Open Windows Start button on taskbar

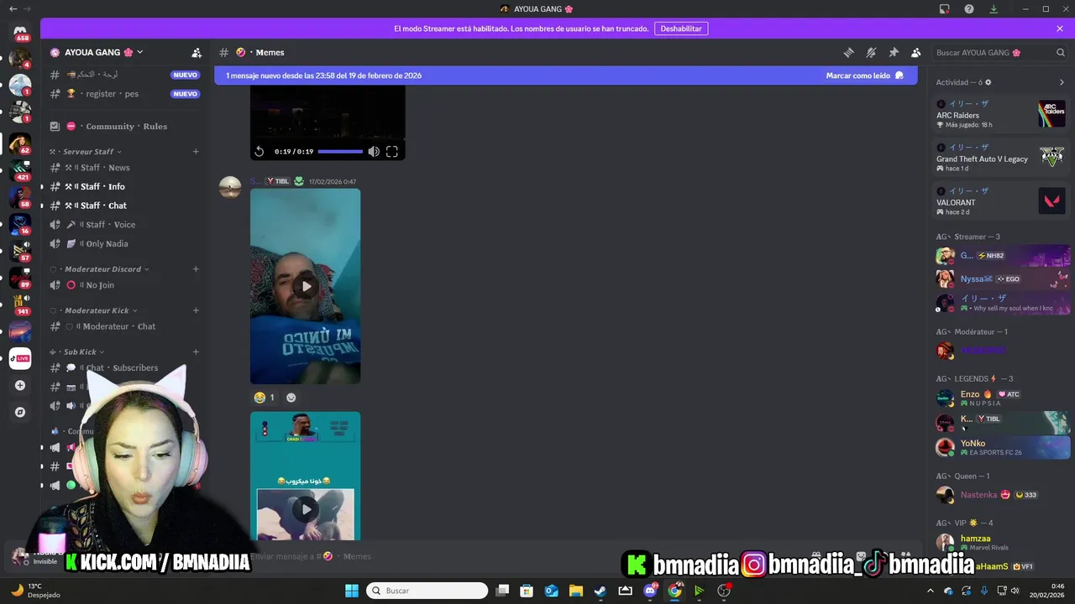click(x=351, y=591)
